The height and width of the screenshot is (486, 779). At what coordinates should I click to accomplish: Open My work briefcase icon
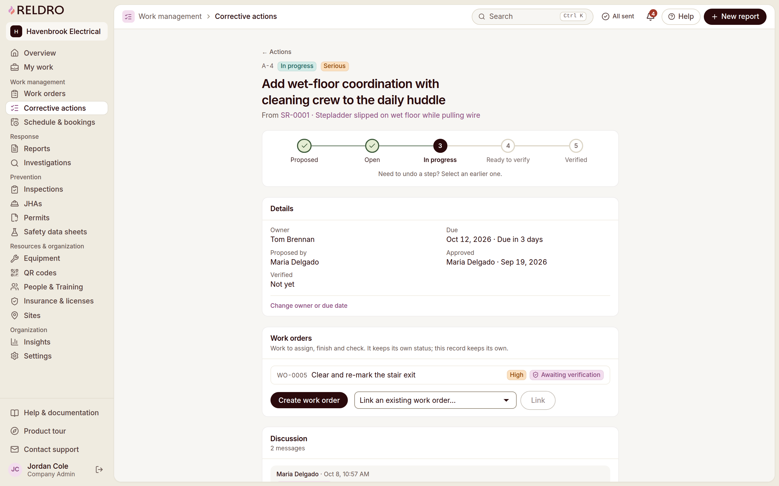pyautogui.click(x=15, y=67)
